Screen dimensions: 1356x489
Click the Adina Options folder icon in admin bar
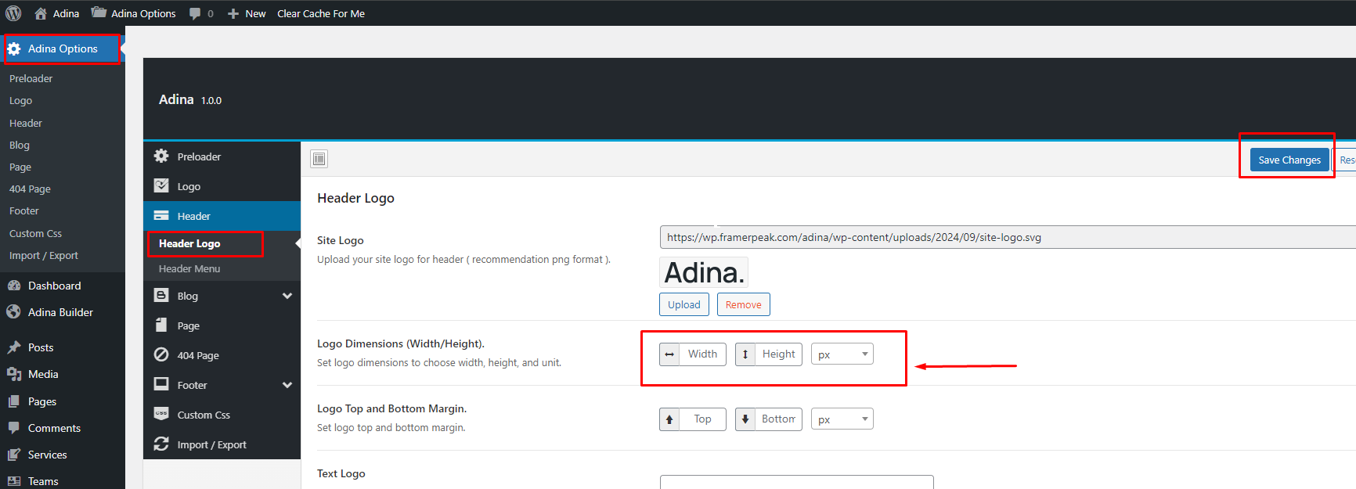point(99,13)
